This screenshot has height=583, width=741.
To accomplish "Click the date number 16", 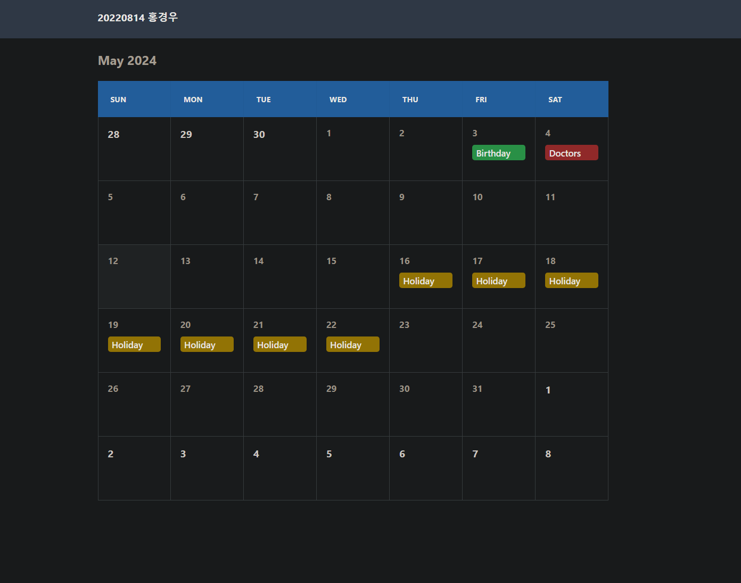I will (x=405, y=261).
